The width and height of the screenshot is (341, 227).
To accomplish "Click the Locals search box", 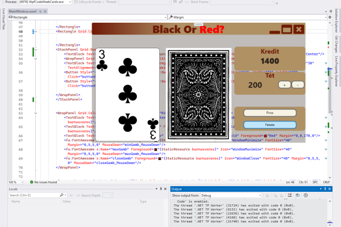I will tap(31, 195).
